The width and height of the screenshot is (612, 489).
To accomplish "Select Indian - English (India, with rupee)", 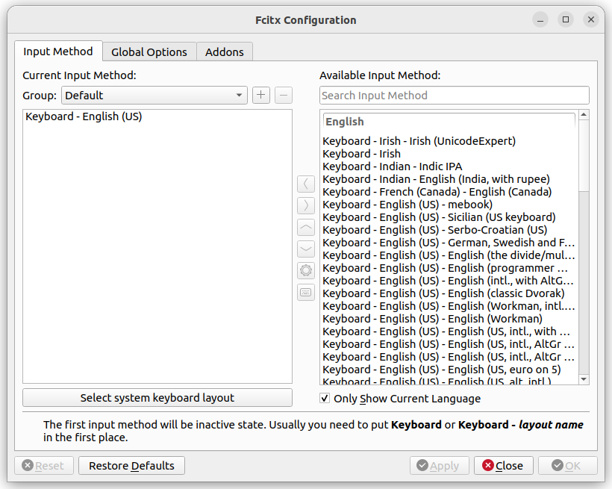I will (449, 179).
